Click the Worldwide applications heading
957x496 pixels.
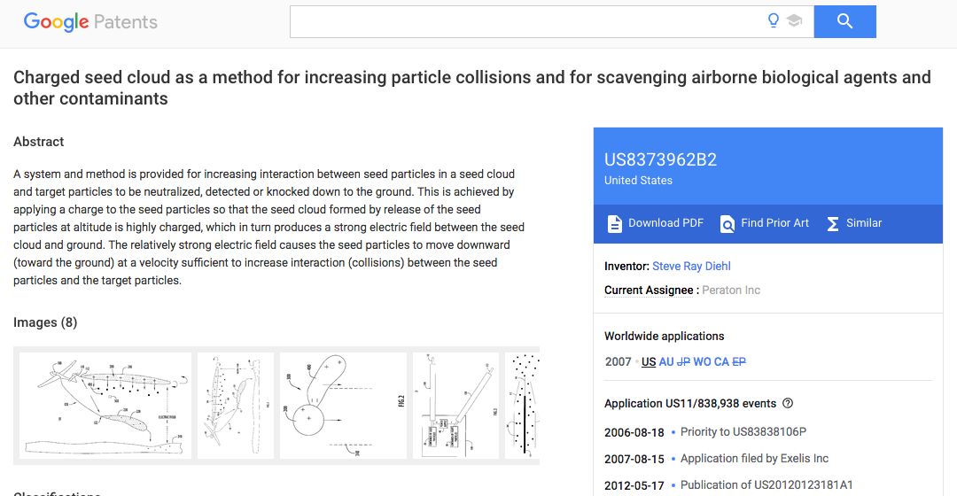(664, 337)
